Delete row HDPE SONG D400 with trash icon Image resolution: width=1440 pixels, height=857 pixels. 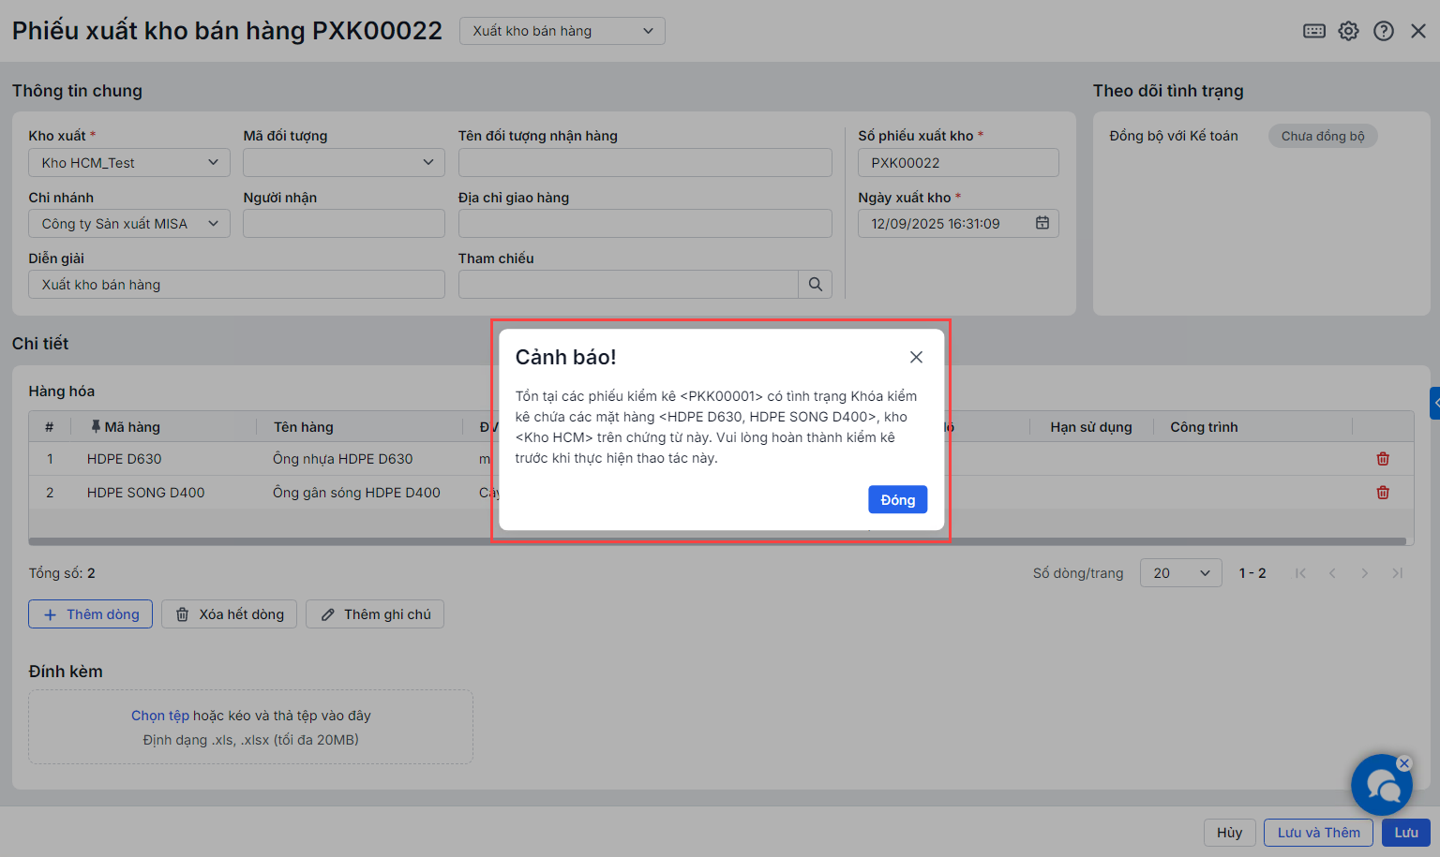pyautogui.click(x=1382, y=493)
